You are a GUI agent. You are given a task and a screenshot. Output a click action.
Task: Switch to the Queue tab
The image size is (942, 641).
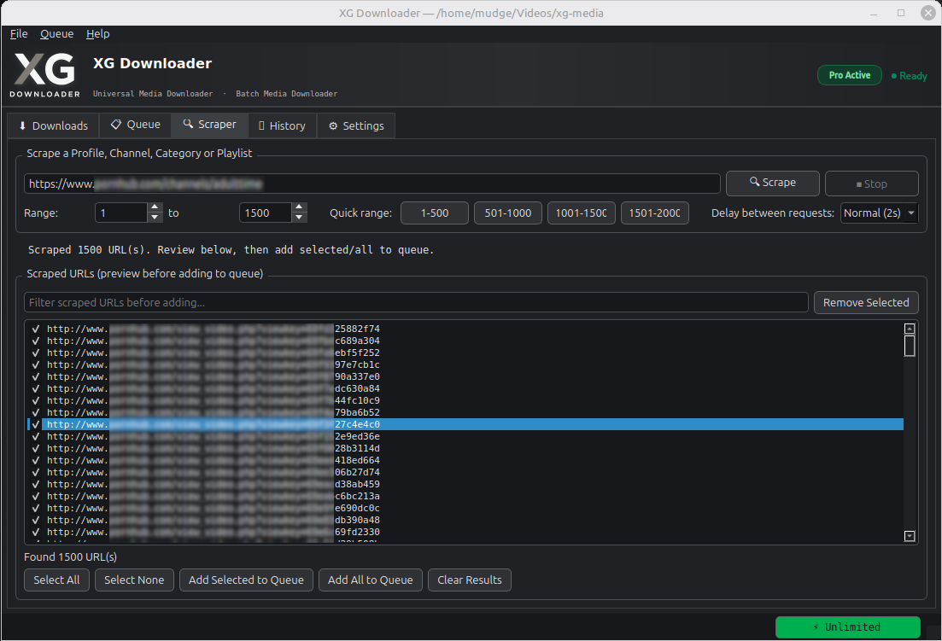[x=135, y=125]
